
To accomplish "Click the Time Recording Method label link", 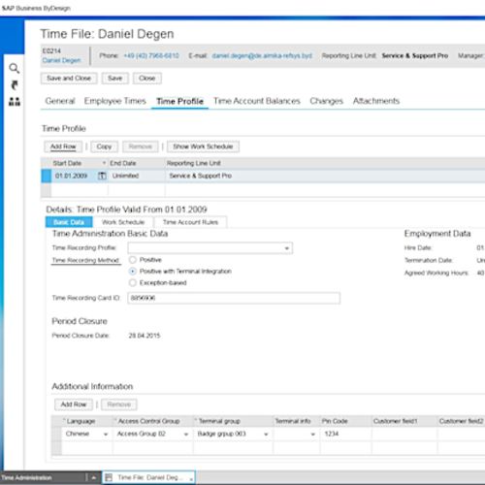I will (86, 260).
